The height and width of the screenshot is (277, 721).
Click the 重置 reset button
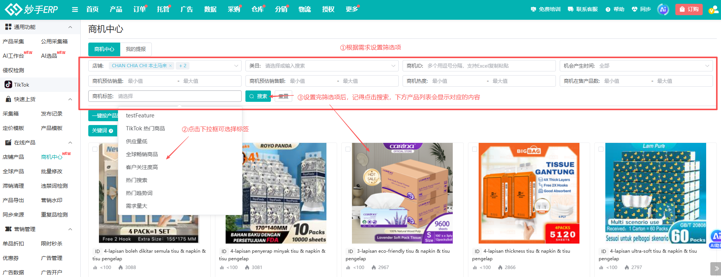coord(283,96)
